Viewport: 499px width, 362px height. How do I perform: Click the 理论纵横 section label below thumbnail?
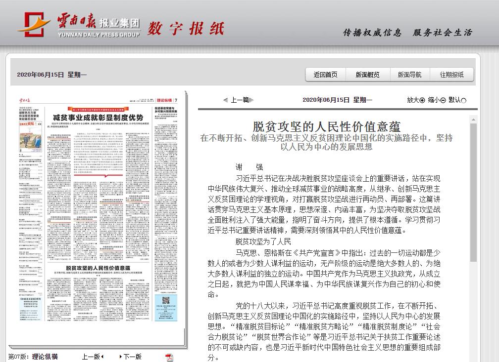point(45,357)
